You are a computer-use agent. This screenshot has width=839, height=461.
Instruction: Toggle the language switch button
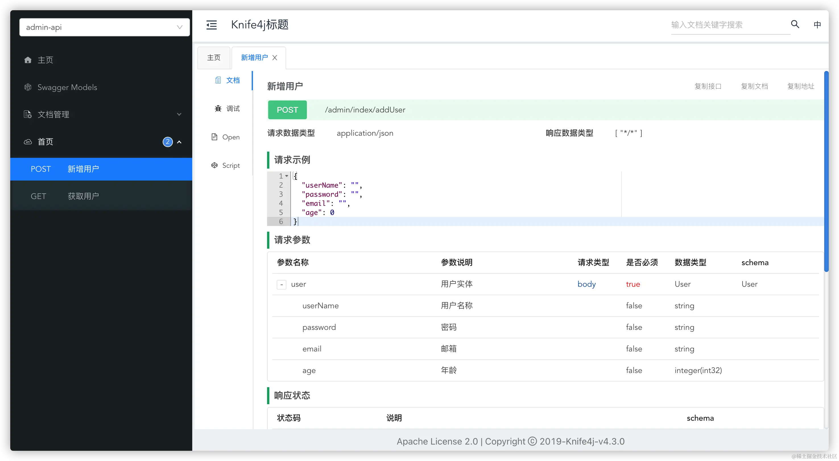click(x=817, y=25)
